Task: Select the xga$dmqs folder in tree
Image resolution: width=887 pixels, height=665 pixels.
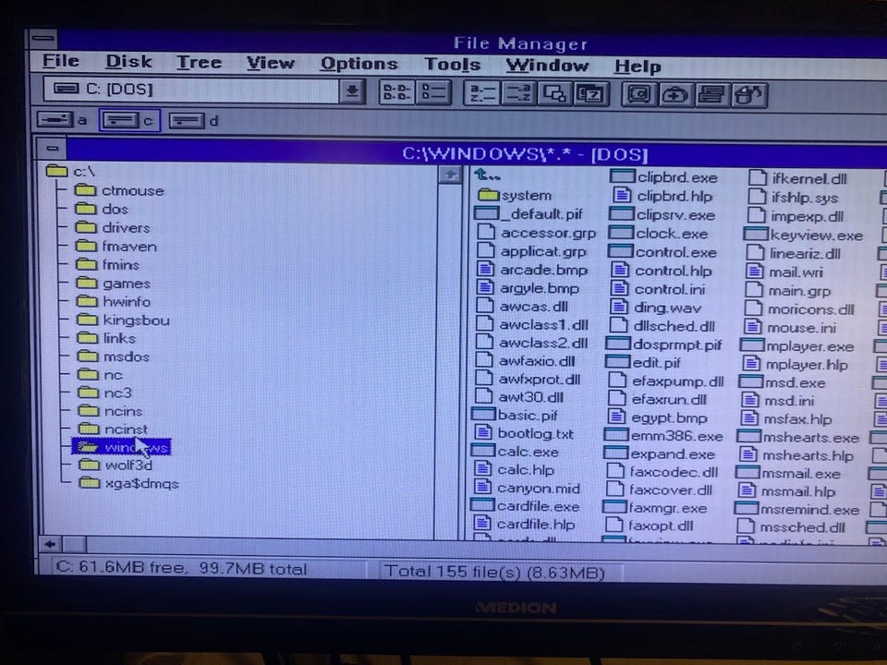Action: click(128, 483)
